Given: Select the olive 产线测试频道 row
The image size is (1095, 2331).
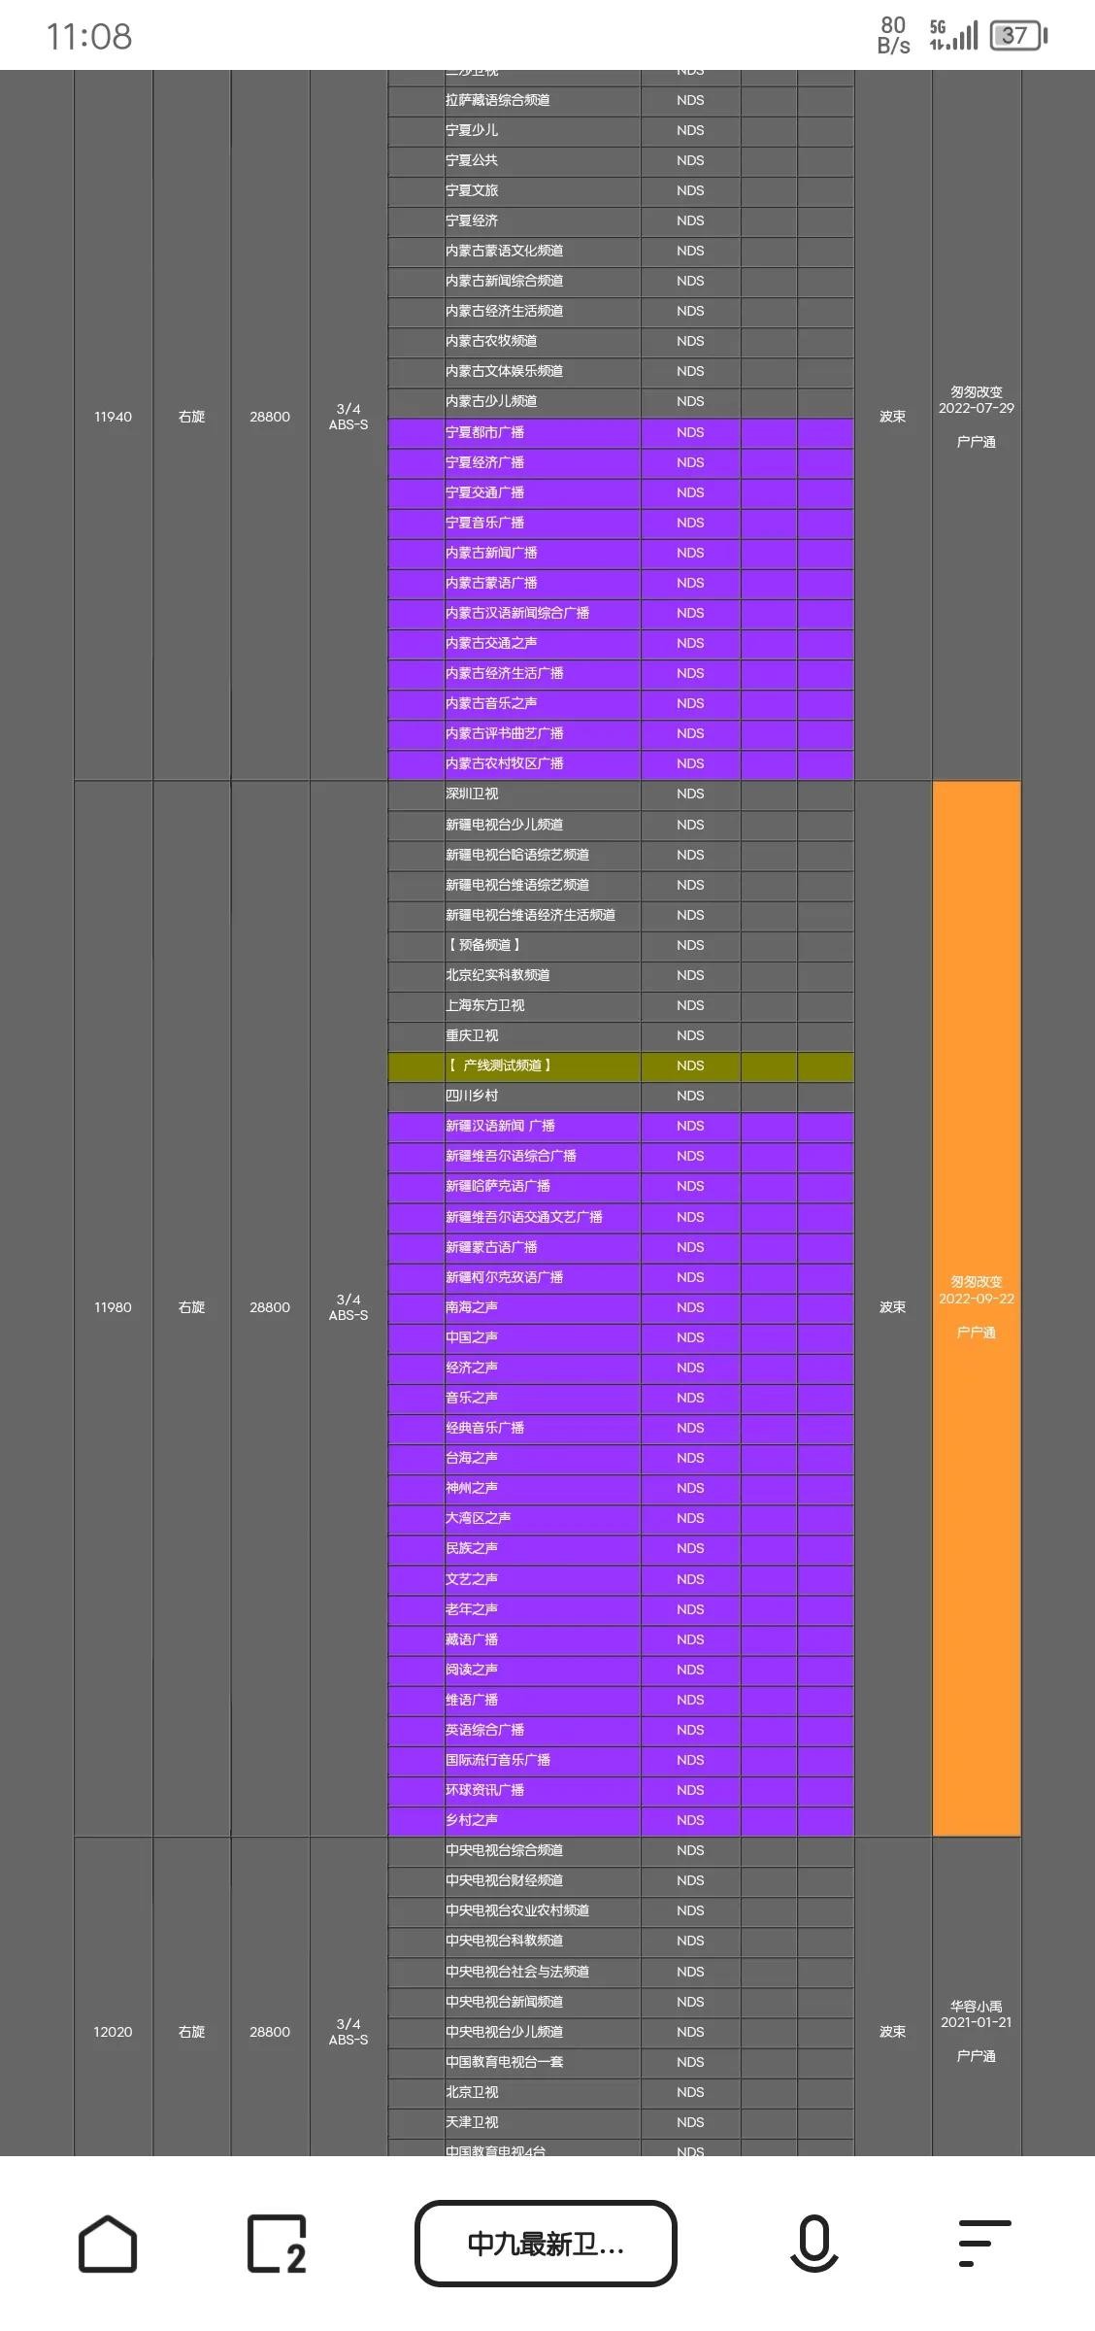Looking at the screenshot, I should coord(621,1065).
